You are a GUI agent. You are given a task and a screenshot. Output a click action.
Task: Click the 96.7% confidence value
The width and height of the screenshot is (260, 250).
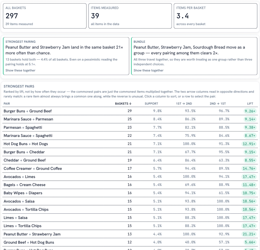point(224,111)
